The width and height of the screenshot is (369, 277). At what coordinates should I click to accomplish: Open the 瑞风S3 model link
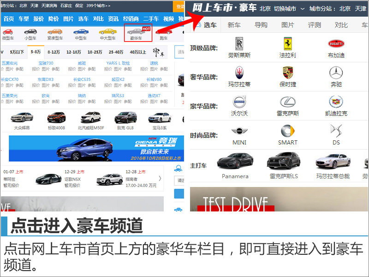(118, 96)
